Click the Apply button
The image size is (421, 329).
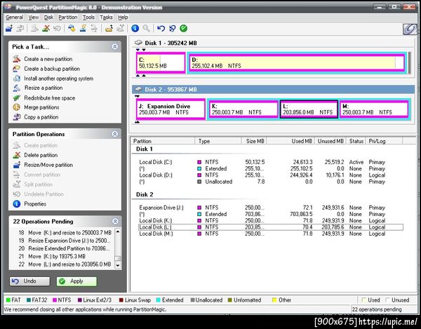tap(76, 281)
